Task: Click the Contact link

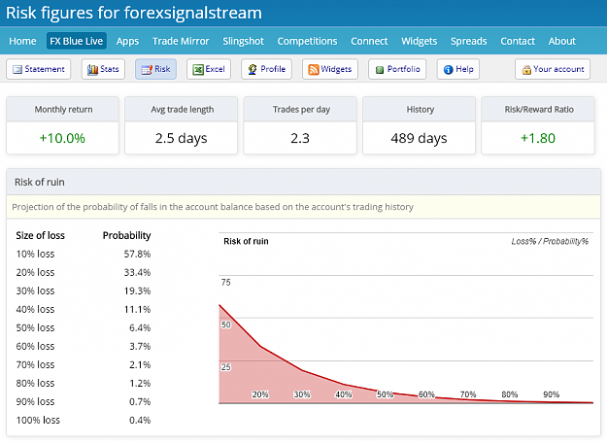Action: click(518, 41)
